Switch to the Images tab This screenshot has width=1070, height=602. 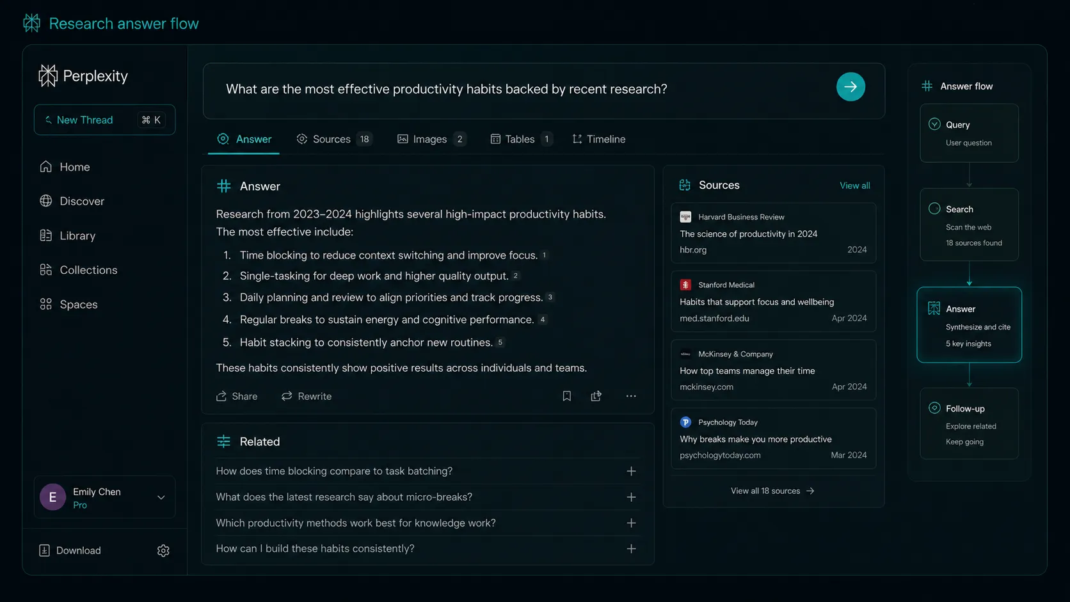431,139
